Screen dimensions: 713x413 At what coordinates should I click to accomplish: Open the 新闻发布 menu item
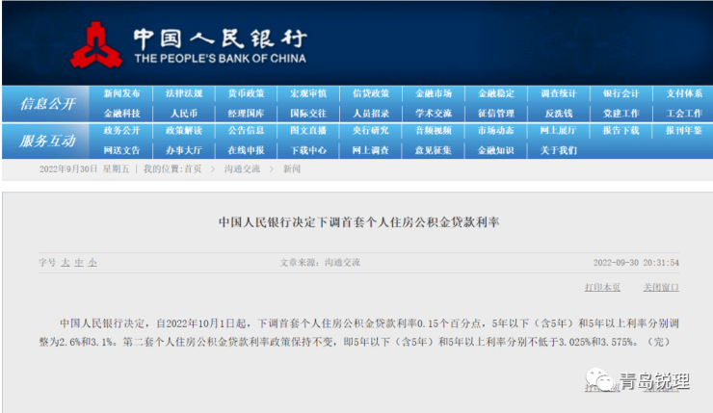pyautogui.click(x=121, y=94)
